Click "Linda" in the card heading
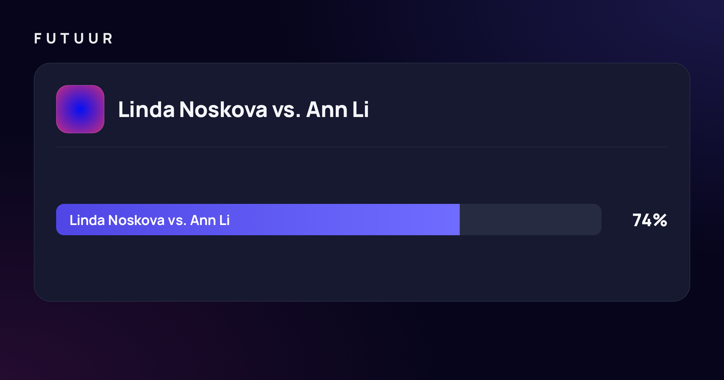This screenshot has width=724, height=380. tap(147, 109)
